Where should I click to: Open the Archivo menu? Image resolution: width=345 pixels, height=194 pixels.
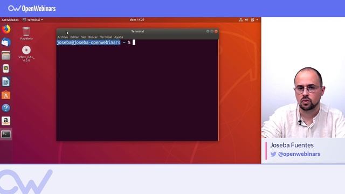(x=63, y=37)
